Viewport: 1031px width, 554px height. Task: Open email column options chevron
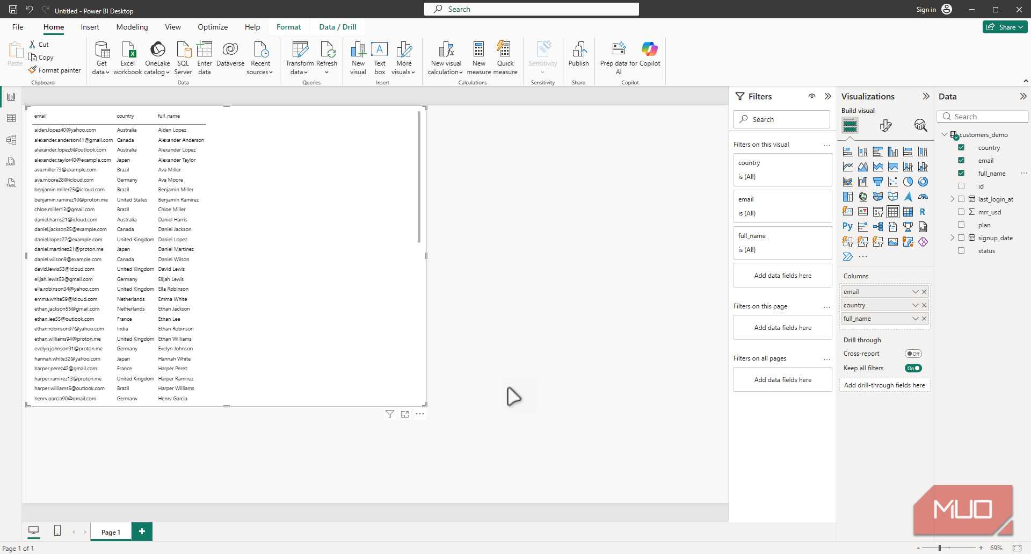pos(915,292)
